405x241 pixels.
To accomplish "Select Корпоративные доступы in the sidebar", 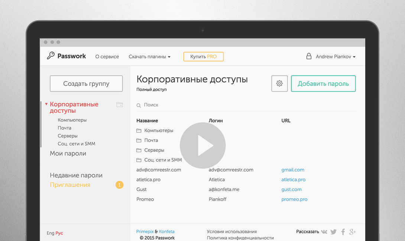I will pyautogui.click(x=74, y=108).
